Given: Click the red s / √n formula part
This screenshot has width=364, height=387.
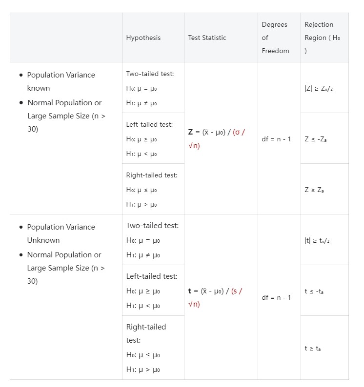Looking at the screenshot, I should tap(215, 297).
